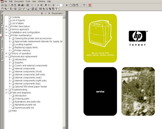The image size is (162, 129).
Task: Open the Locating supplies bookmark
Action: [x=23, y=44]
